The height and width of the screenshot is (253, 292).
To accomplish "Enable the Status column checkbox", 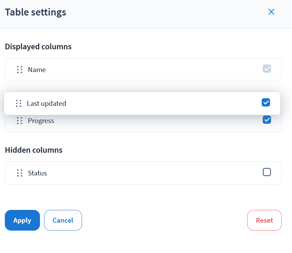I will point(267,172).
